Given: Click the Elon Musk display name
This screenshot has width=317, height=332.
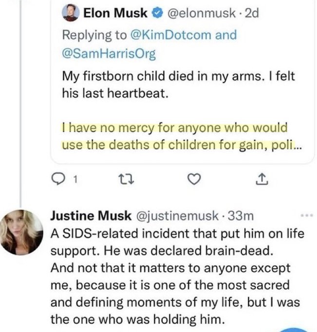Looking at the screenshot, I should (115, 13).
